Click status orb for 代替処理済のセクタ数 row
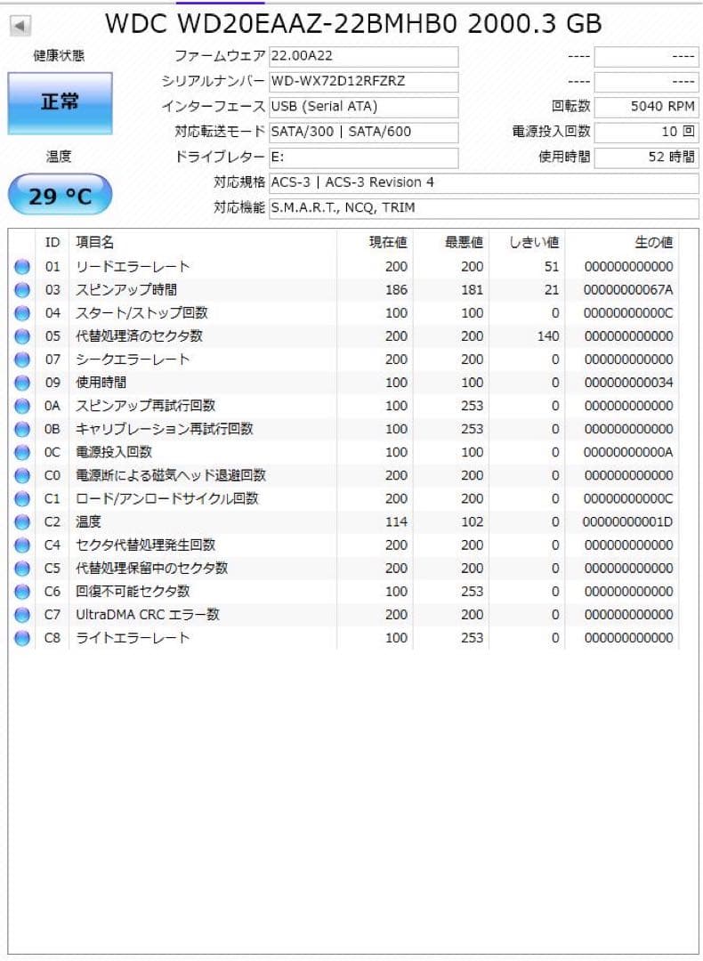The width and height of the screenshot is (703, 961). pyautogui.click(x=22, y=336)
